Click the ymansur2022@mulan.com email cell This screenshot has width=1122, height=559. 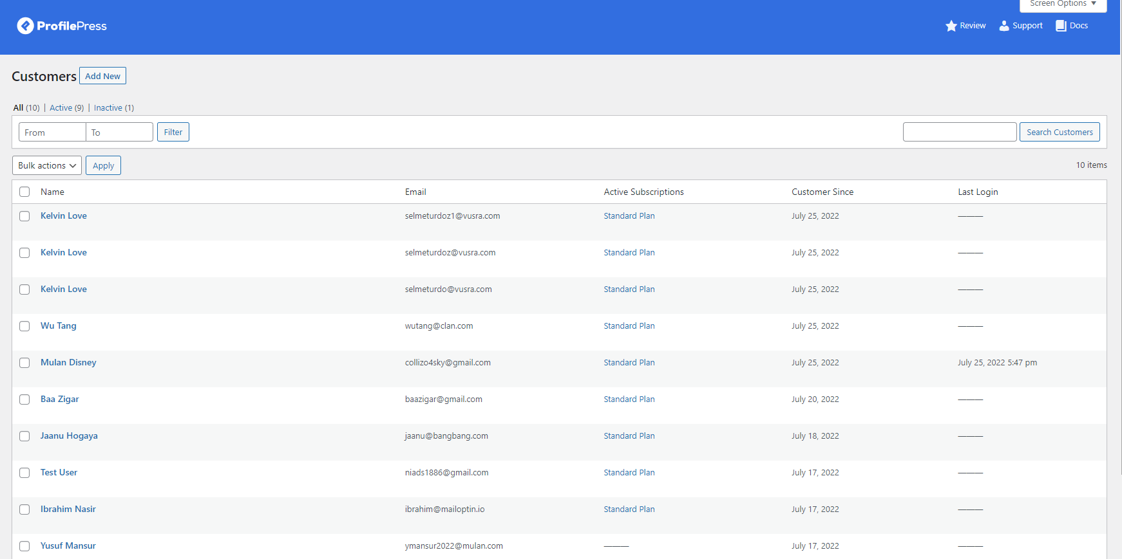click(x=454, y=545)
